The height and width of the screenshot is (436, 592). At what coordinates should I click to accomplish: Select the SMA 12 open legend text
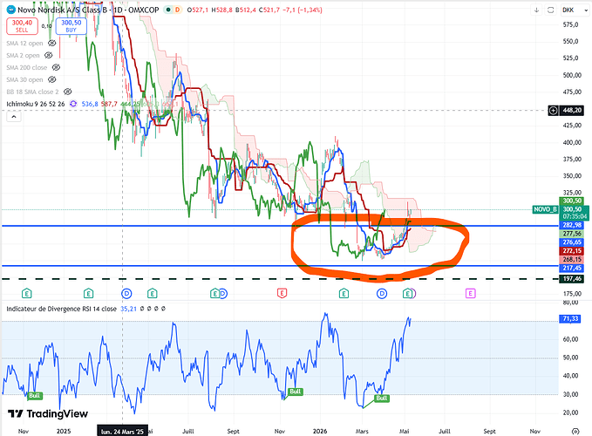coord(24,44)
